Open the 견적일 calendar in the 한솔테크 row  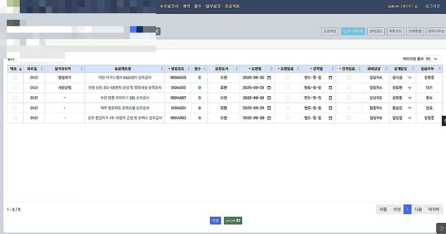[x=330, y=78]
